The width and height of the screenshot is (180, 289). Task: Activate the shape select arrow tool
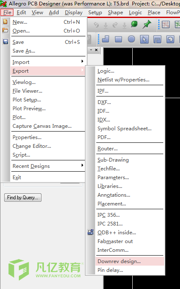(x=144, y=39)
